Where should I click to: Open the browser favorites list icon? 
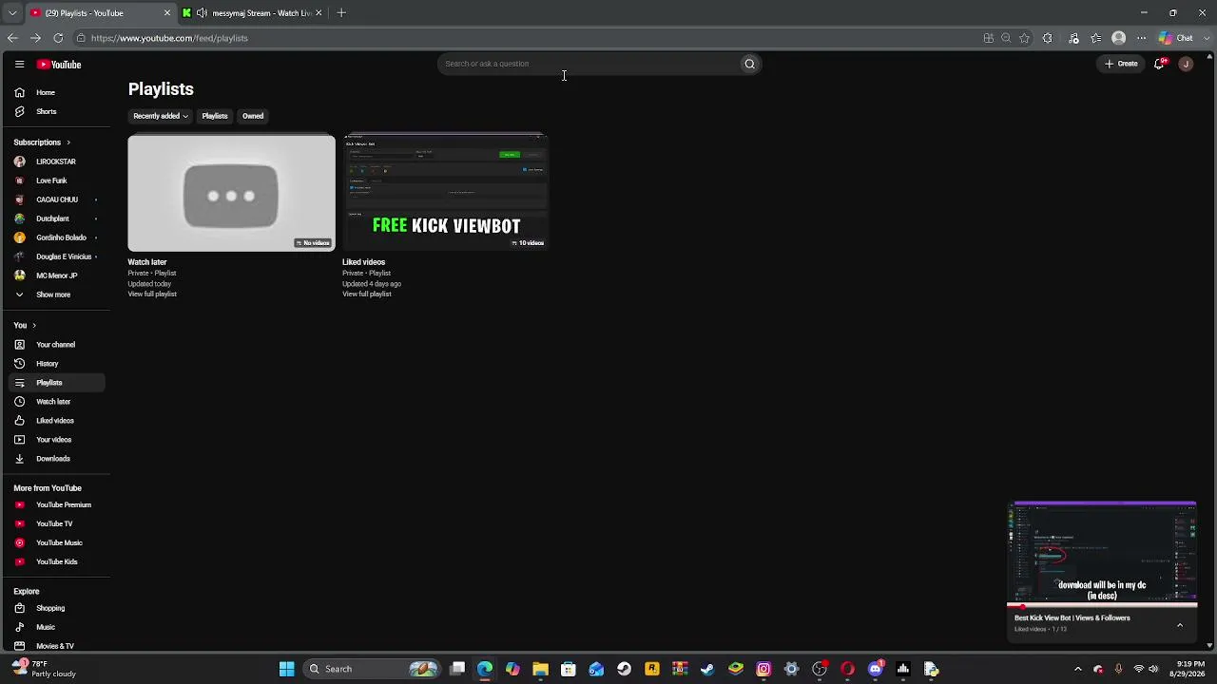(1096, 38)
